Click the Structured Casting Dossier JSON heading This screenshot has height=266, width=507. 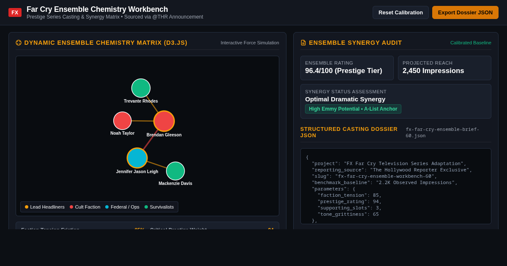pos(349,132)
